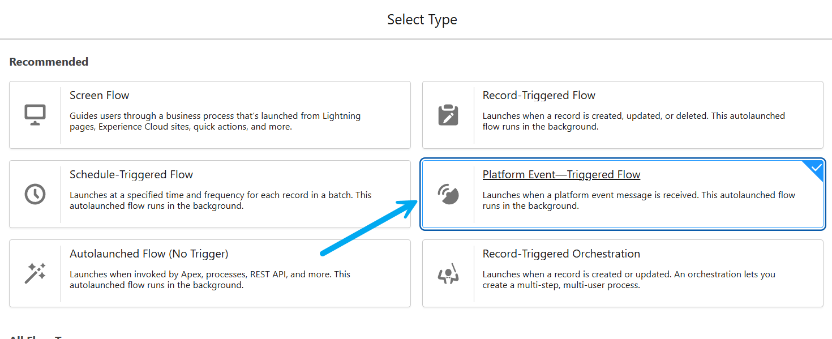This screenshot has height=339, width=832.
Task: Click the Schedule-Triggered Flow description text
Action: point(221,200)
